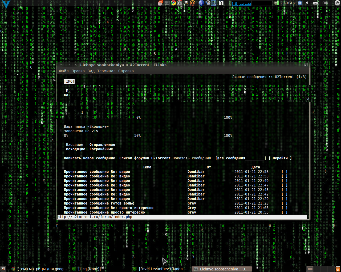
Task: Select the checkbox for 'готов вольф' message
Action: [285, 203]
